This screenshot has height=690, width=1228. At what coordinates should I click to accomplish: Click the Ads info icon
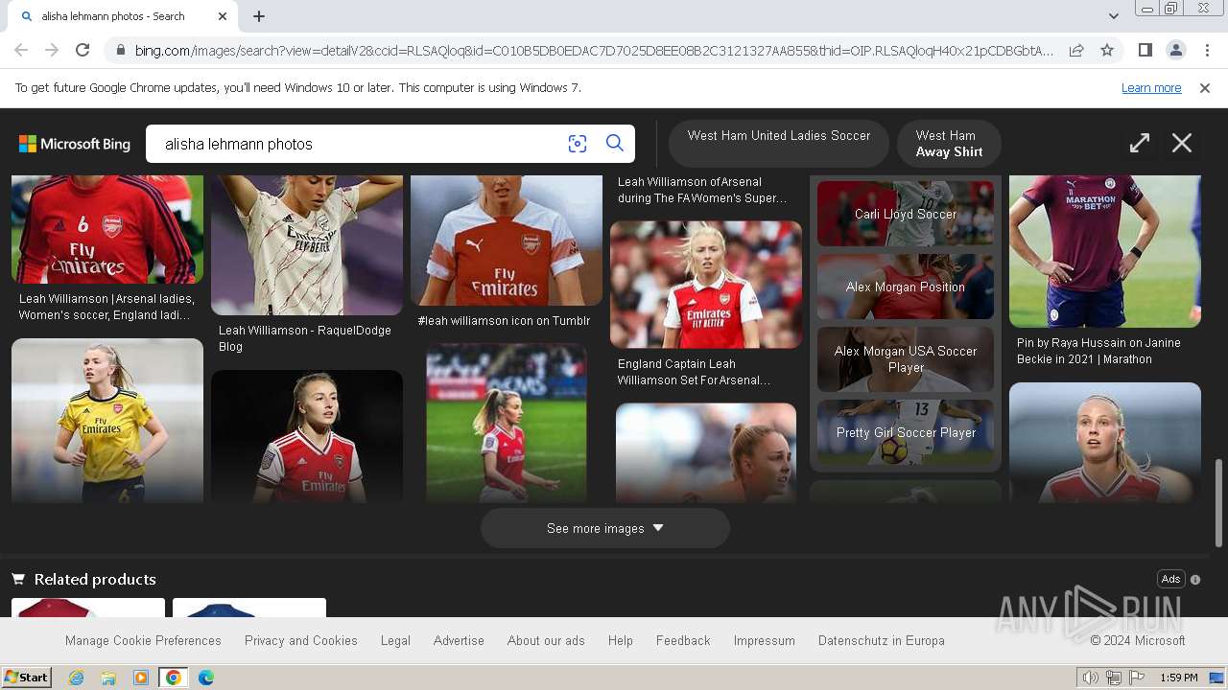point(1195,580)
